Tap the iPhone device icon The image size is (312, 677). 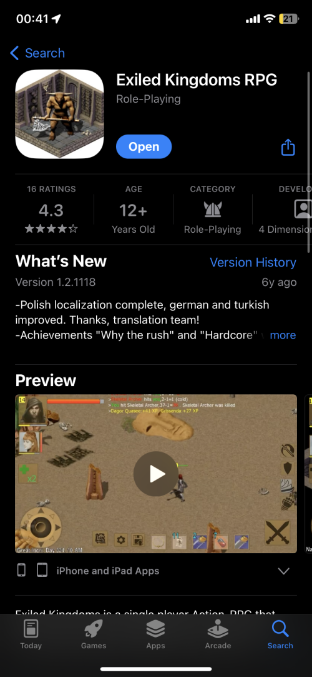click(21, 571)
